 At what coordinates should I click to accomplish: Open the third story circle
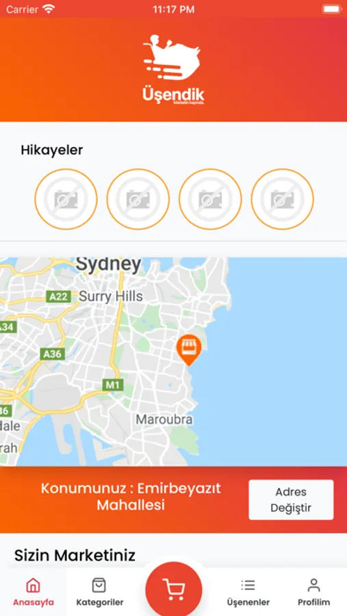tap(210, 199)
